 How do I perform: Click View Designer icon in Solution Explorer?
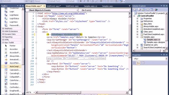151,9
